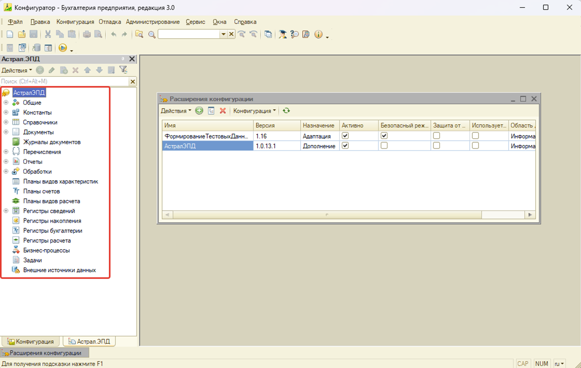The height and width of the screenshot is (368, 581).
Task: Expand the Документы tree node
Action: 6,132
